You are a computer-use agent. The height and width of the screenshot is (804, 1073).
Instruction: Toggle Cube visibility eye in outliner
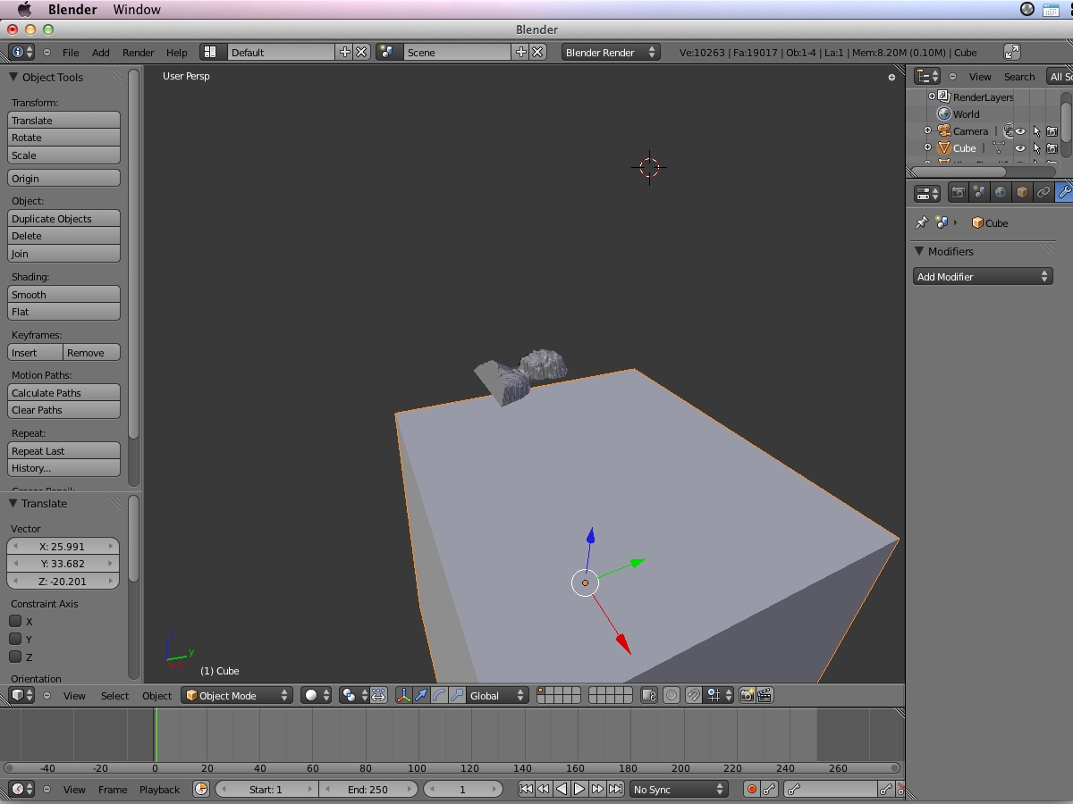point(1019,148)
